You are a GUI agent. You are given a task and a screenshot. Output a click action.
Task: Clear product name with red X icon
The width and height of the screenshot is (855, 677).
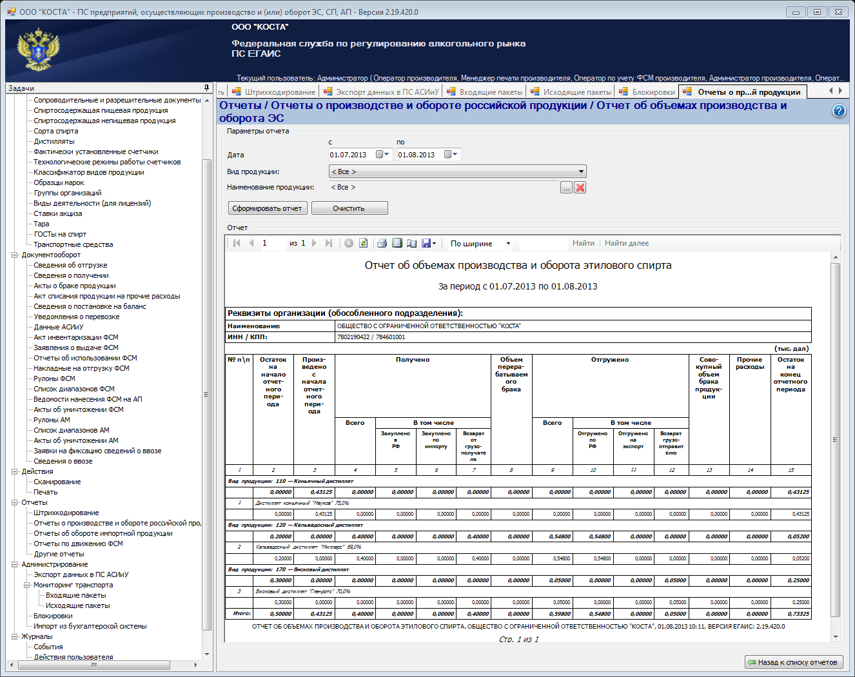(x=580, y=188)
